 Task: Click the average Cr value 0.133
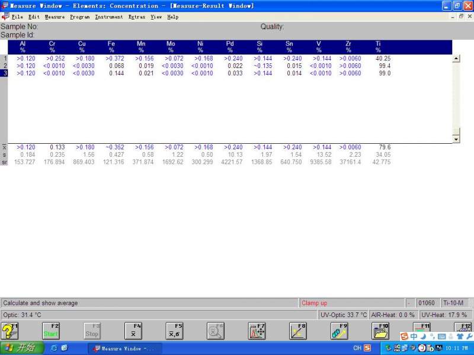click(57, 147)
